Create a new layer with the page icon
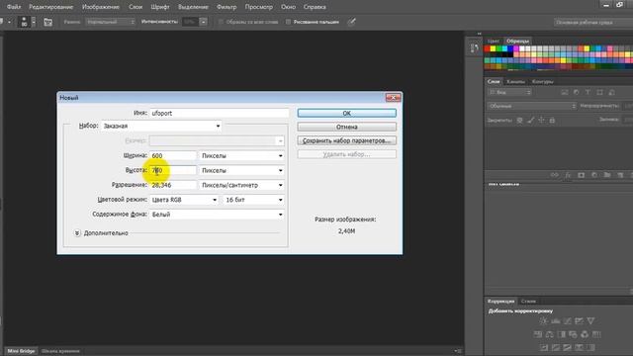The width and height of the screenshot is (633, 356). [x=620, y=175]
